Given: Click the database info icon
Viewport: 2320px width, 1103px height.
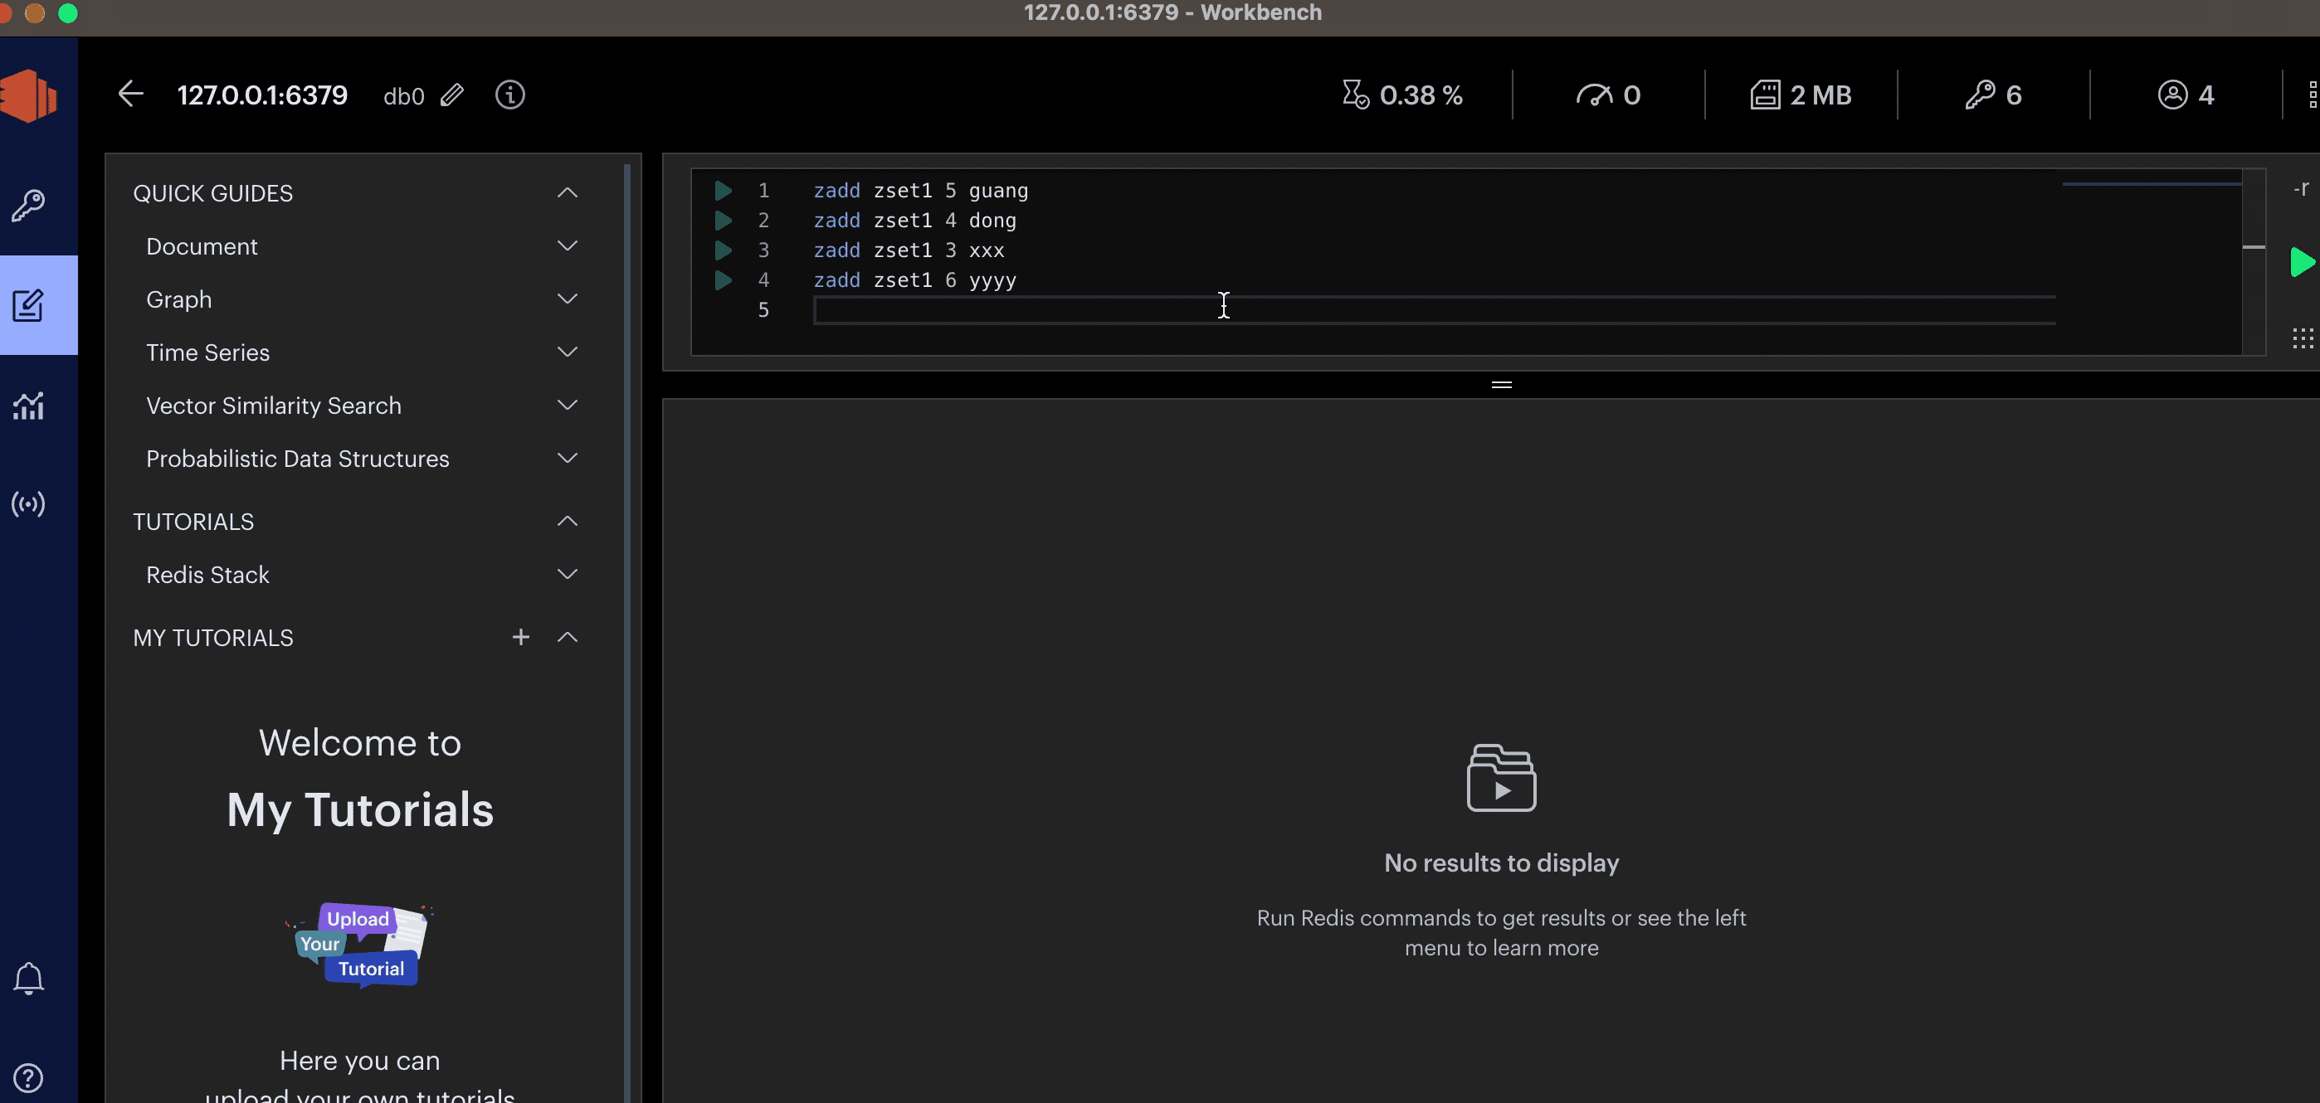Looking at the screenshot, I should (509, 95).
